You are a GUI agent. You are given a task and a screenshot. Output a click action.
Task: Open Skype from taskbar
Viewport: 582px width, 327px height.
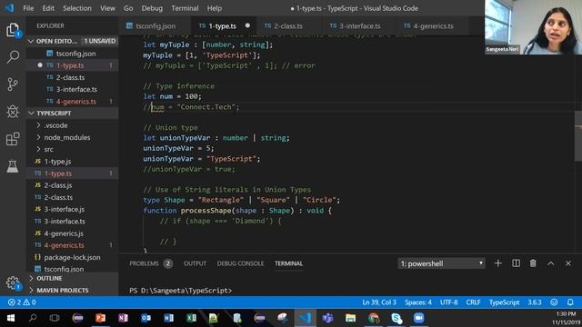pyautogui.click(x=396, y=318)
